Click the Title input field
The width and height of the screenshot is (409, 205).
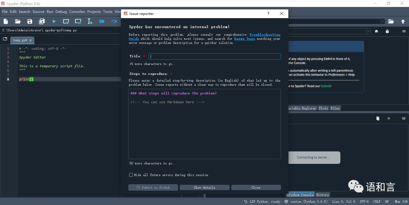point(215,56)
